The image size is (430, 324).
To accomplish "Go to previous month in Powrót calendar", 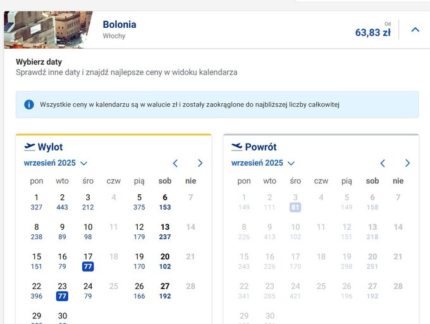I will [383, 163].
